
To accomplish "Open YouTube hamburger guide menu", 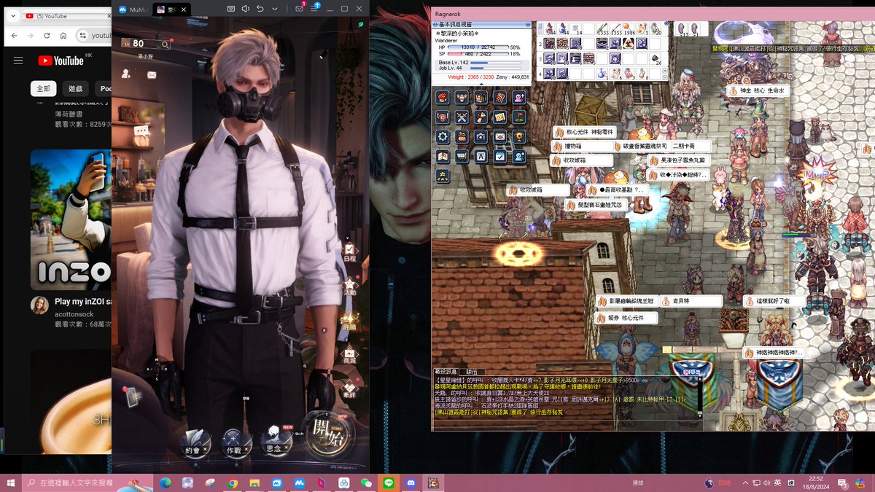I will 18,60.
